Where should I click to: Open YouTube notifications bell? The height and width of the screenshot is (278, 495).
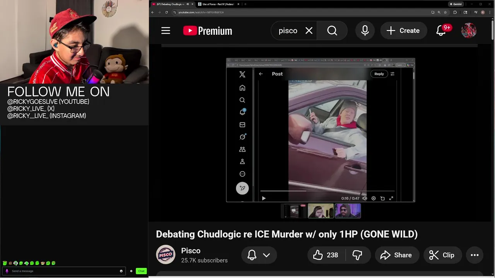point(441,31)
